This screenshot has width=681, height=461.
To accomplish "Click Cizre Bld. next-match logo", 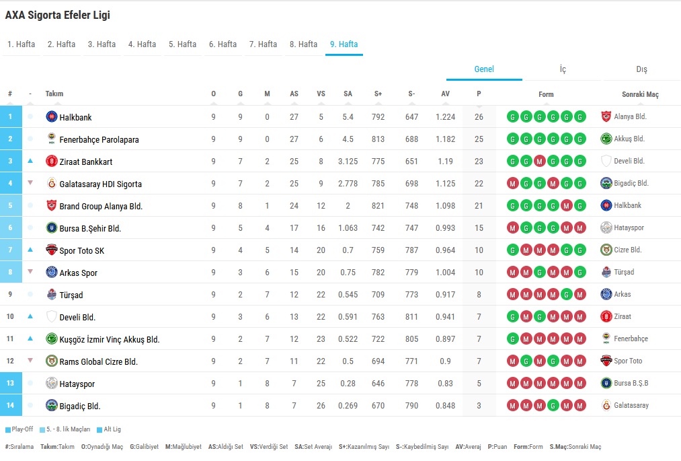I will coord(606,250).
